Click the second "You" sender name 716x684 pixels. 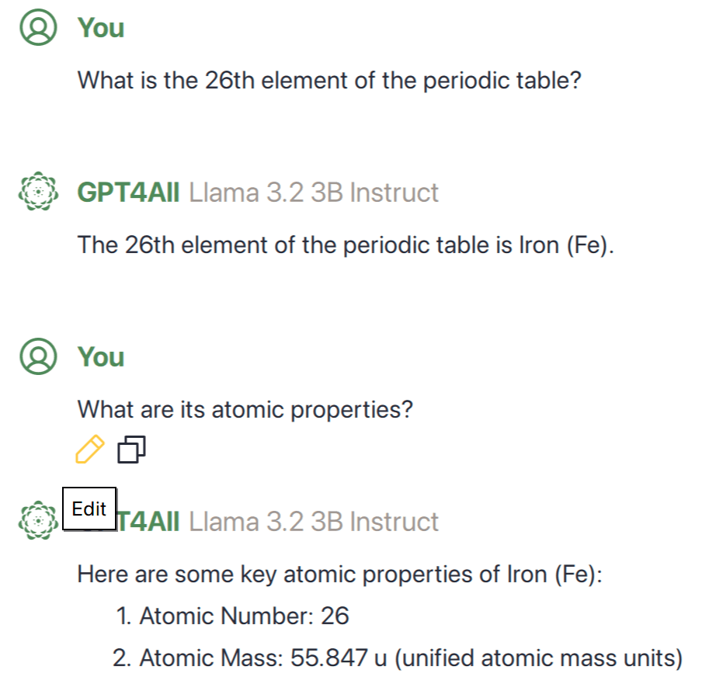101,357
